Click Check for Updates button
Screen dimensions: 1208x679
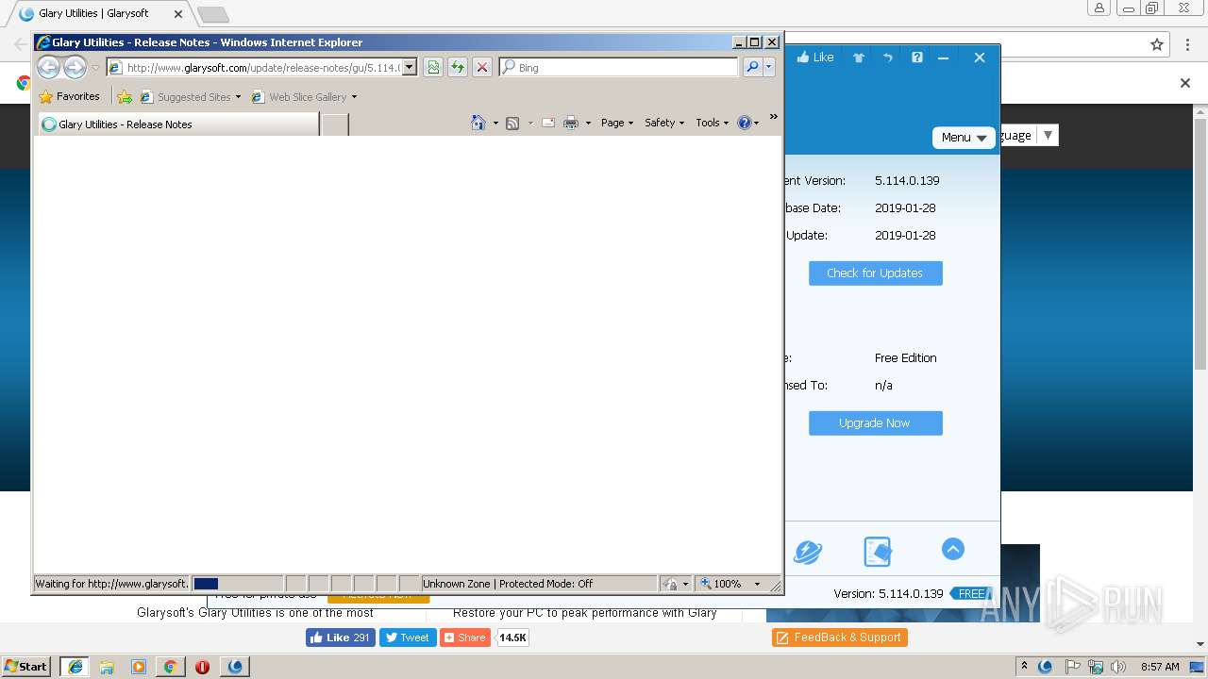click(x=875, y=273)
